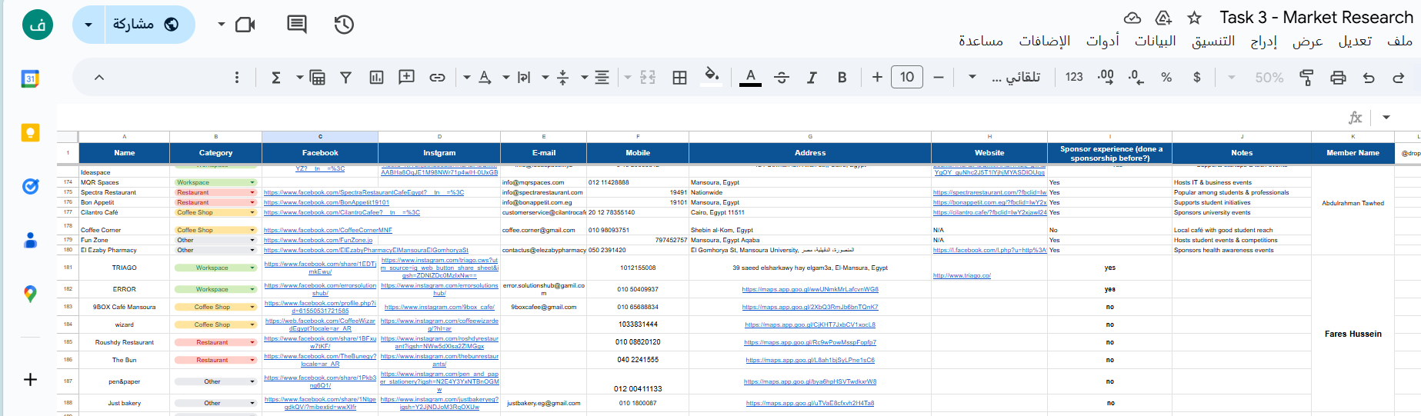
Task: Open Bon Appetit website link
Action: point(989,203)
